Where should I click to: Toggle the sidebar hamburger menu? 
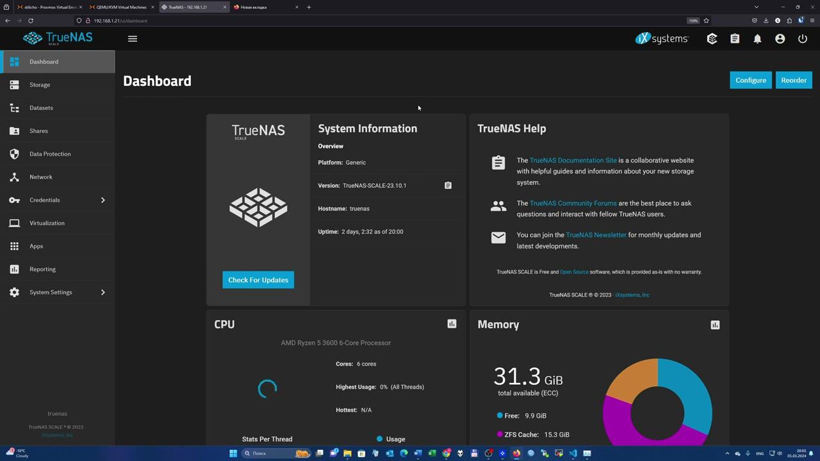point(133,38)
